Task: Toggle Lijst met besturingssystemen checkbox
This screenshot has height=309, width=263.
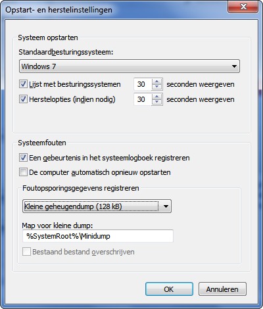Action: (23, 84)
